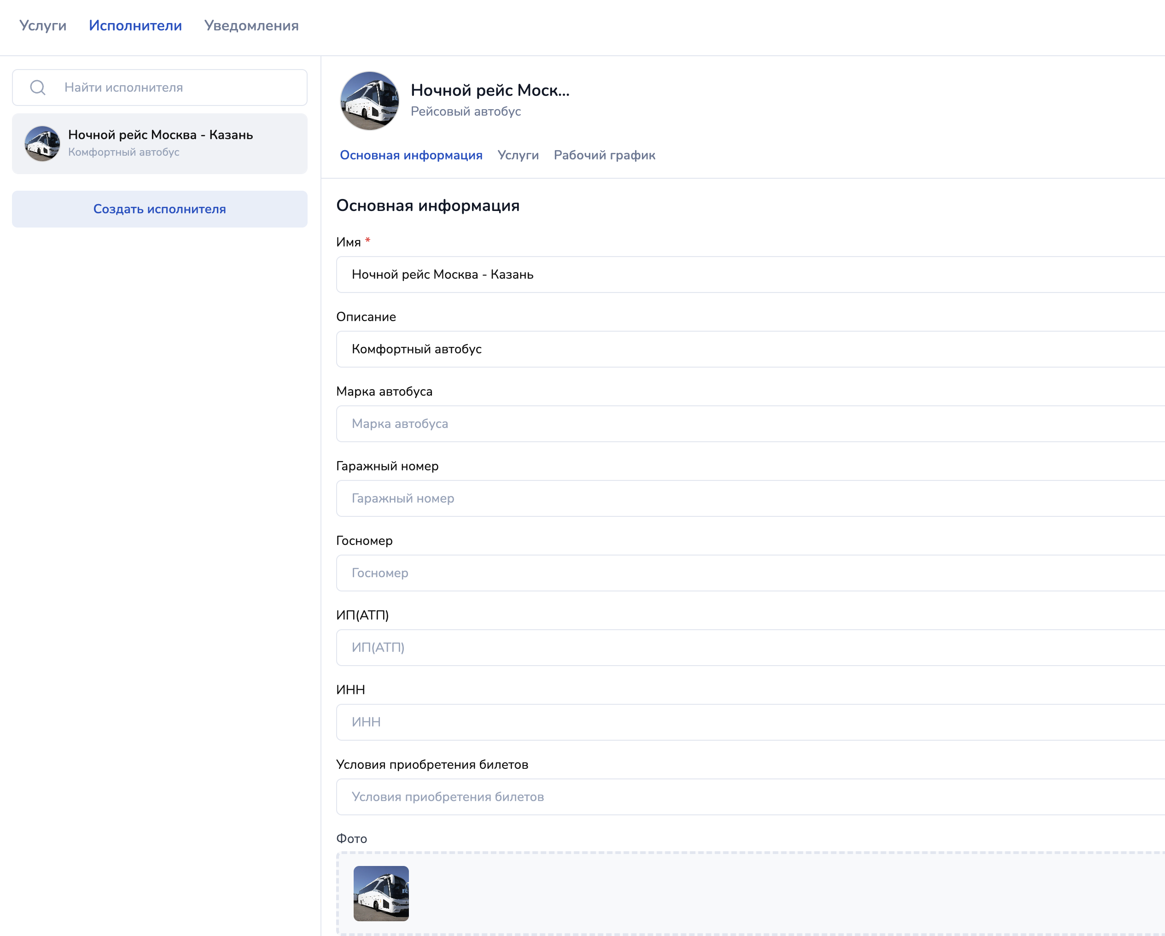Screen dimensions: 1165x936
Task: Open the Рабочий график tab
Action: [604, 155]
